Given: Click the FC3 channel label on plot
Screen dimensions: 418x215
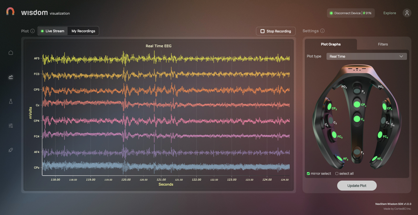Looking at the screenshot, I should click(37, 74).
